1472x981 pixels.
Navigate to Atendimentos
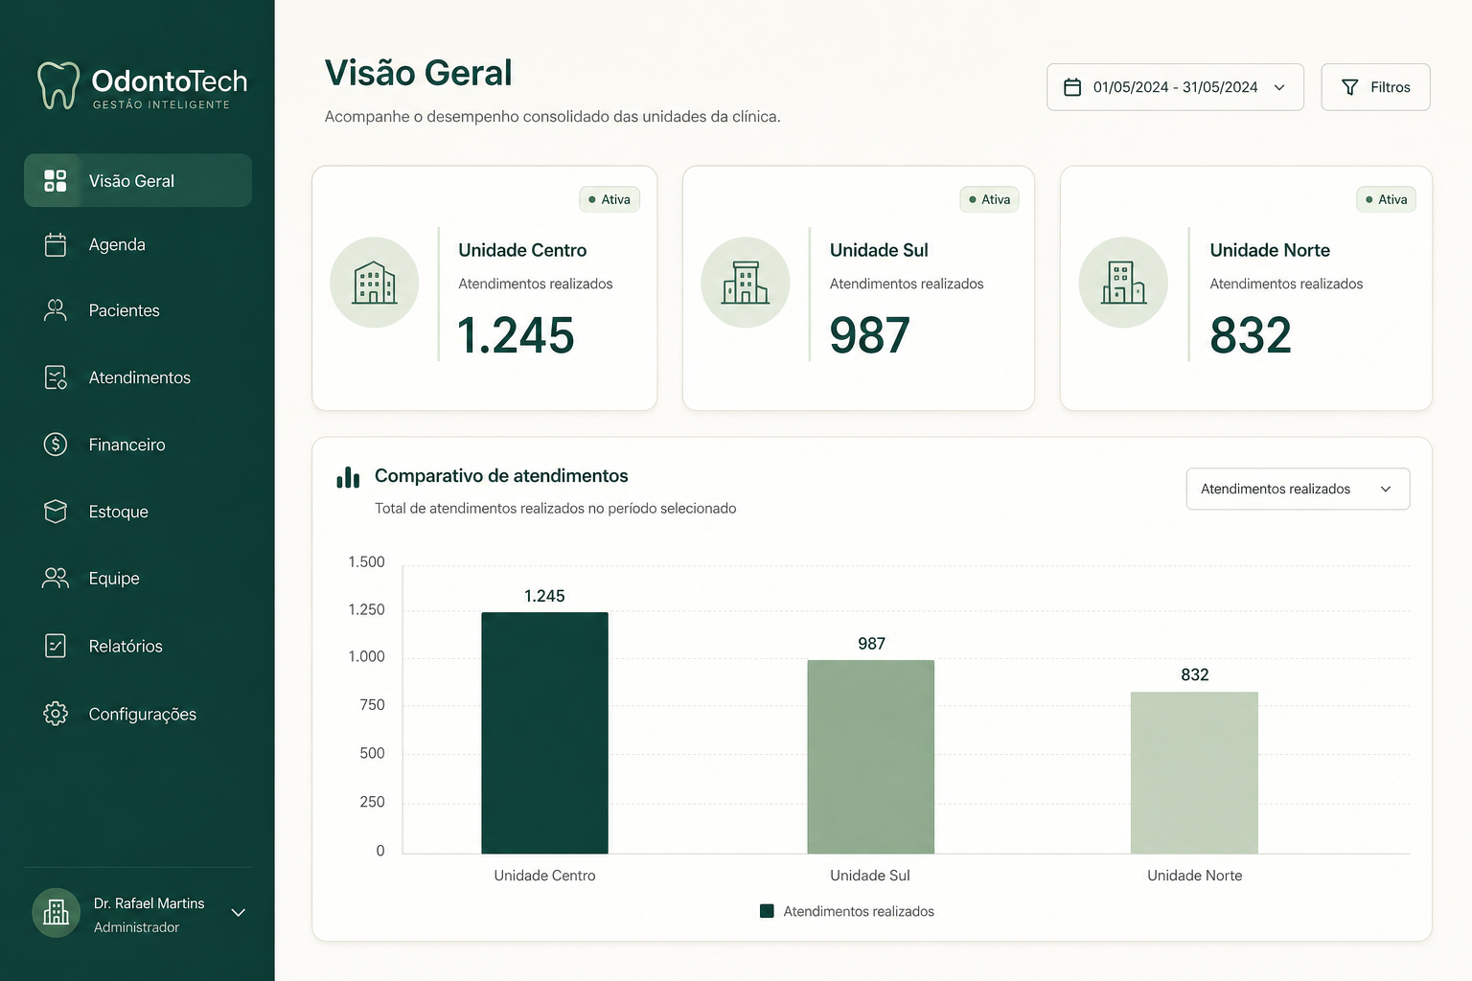138,376
